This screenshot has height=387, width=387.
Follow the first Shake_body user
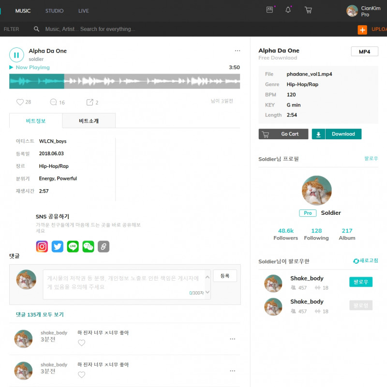coord(360,282)
